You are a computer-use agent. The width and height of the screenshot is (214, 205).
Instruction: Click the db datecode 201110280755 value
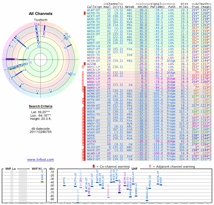[41, 132]
